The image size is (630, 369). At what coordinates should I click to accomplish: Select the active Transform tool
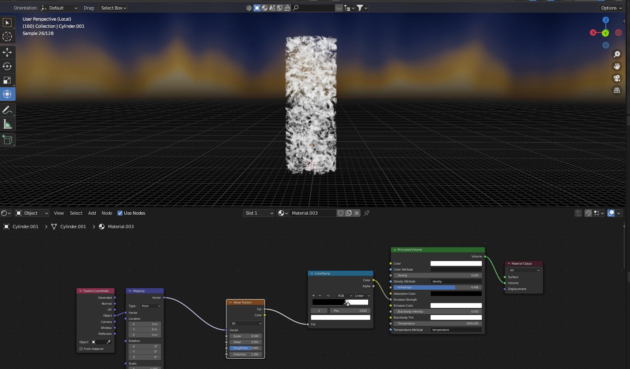pos(7,94)
